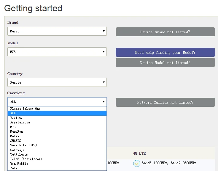Click Device Brand not listed button
Viewport: 218px width, 171px height.
coord(165,32)
